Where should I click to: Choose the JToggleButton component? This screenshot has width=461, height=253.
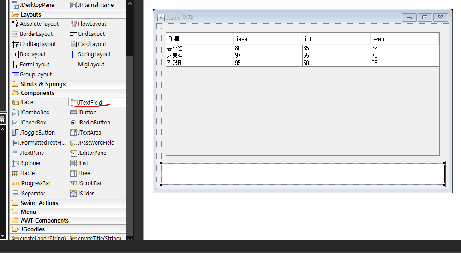click(x=33, y=133)
